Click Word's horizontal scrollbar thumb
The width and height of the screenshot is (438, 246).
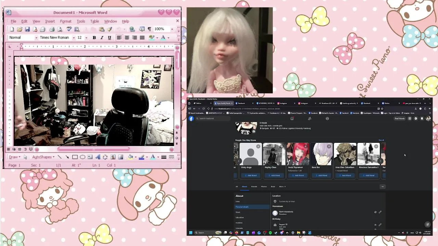tap(94, 149)
